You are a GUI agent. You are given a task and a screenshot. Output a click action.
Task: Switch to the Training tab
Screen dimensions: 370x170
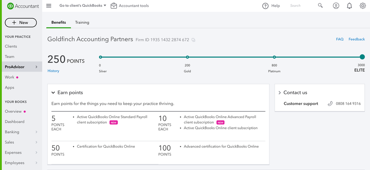(82, 23)
